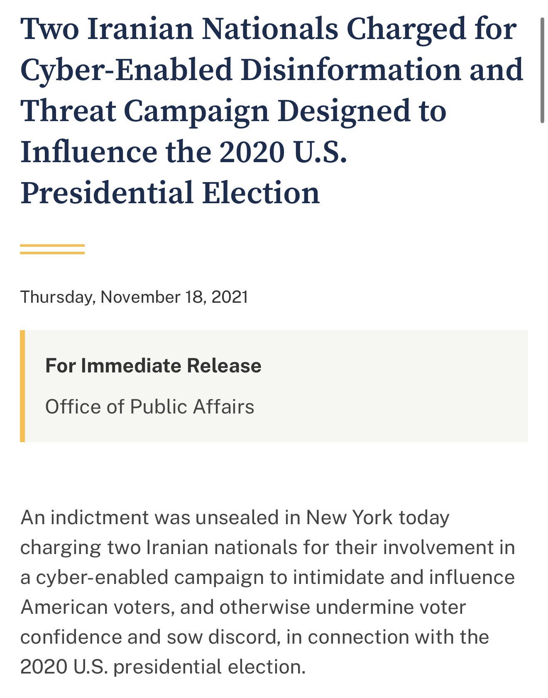Click 'cyber-enabled campaign to intimidate' paragraph line
The image size is (548, 698).
[267, 577]
